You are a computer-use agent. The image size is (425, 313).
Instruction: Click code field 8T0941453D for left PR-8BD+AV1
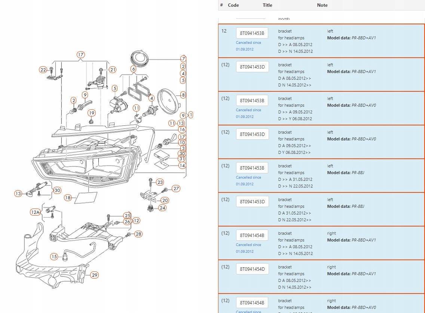point(252,67)
